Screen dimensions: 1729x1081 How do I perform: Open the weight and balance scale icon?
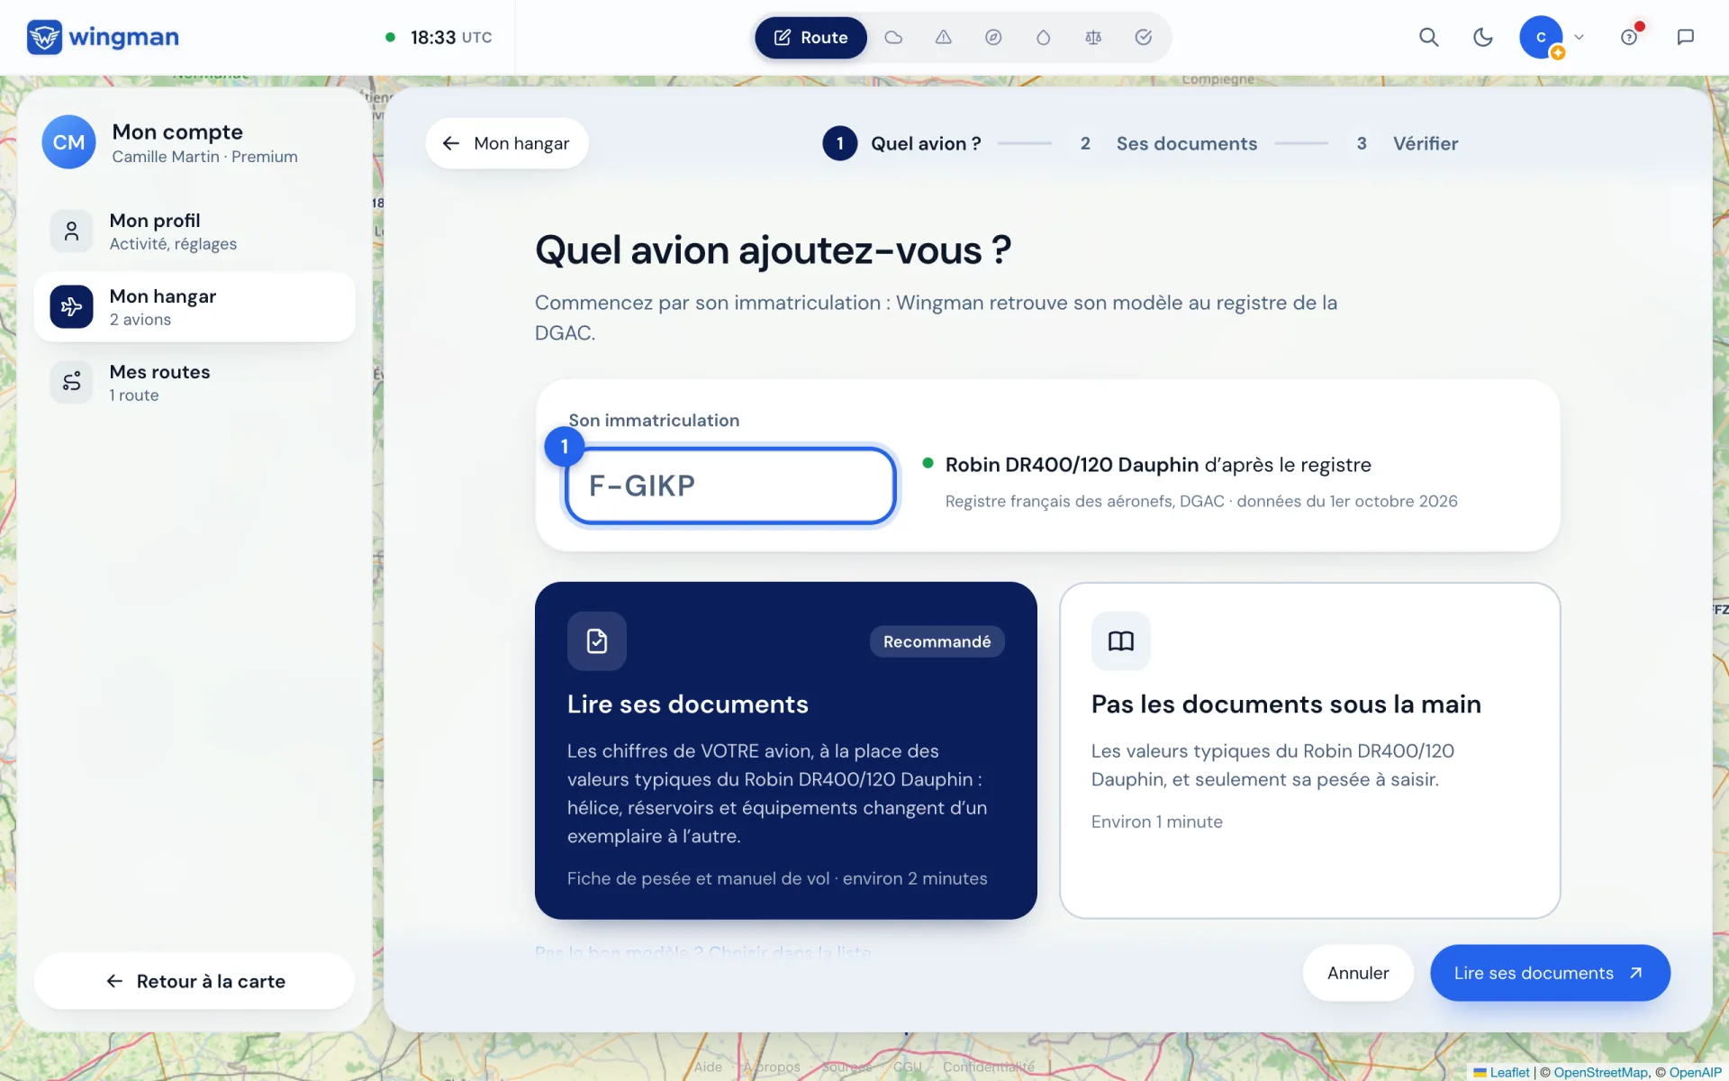pyautogui.click(x=1093, y=37)
